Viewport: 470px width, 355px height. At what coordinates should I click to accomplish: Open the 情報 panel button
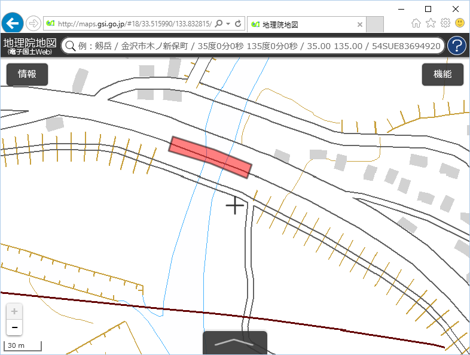pyautogui.click(x=27, y=74)
